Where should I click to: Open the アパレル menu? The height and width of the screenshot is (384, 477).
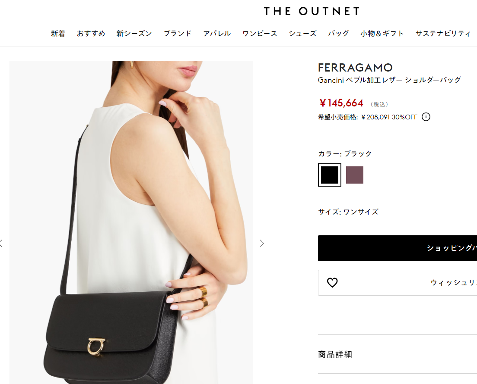(217, 33)
